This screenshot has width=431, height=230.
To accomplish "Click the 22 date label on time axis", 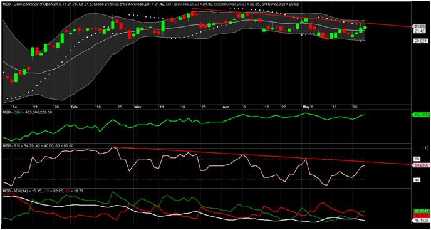I will pos(283,107).
